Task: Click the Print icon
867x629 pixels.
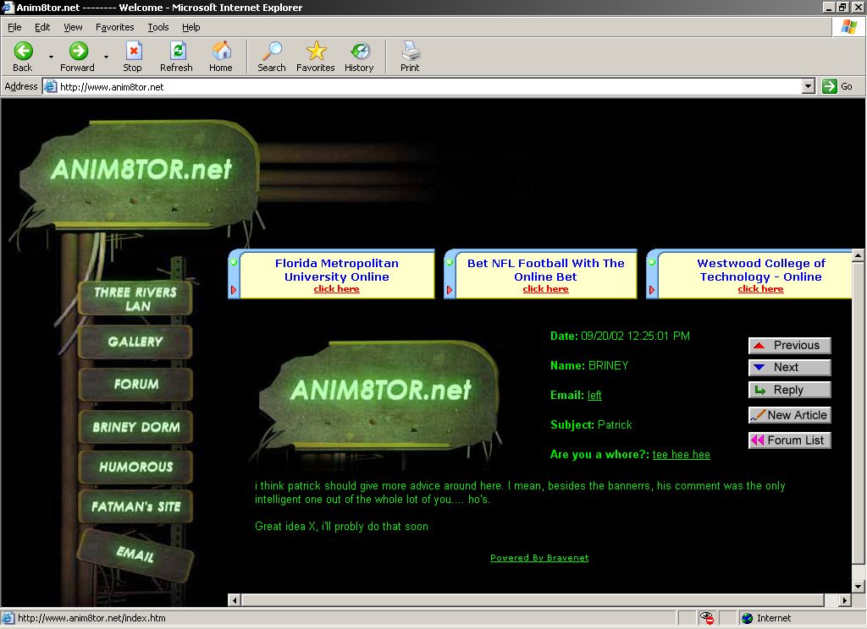Action: [411, 51]
